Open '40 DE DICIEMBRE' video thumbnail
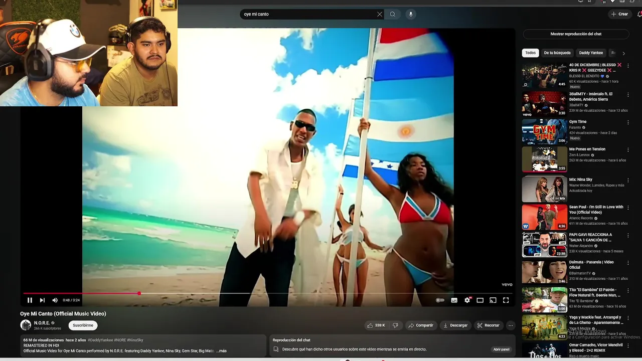This screenshot has height=361, width=642. (x=544, y=76)
